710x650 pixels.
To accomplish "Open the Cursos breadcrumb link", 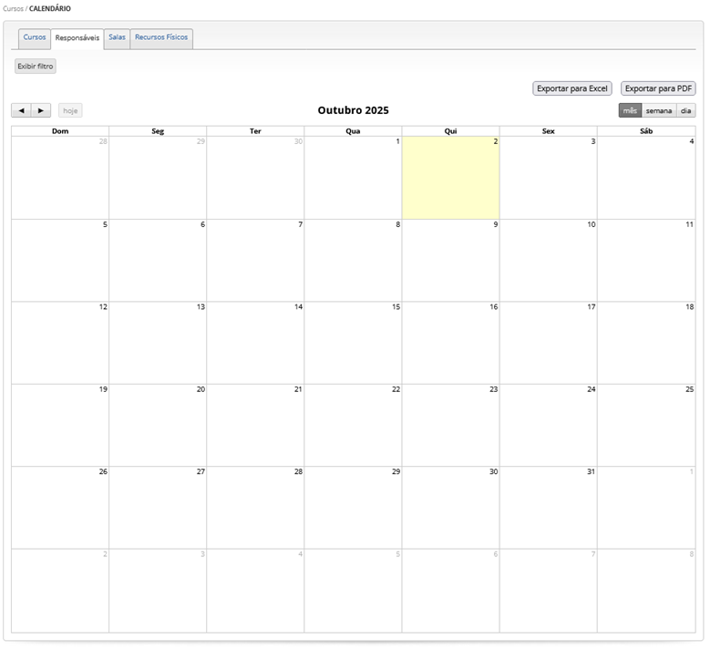I will point(12,8).
